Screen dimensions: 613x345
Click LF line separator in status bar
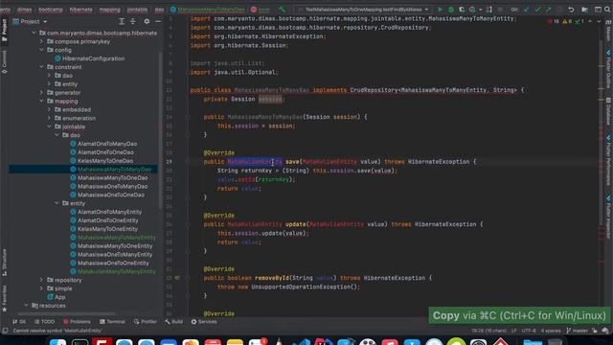tap(514, 331)
